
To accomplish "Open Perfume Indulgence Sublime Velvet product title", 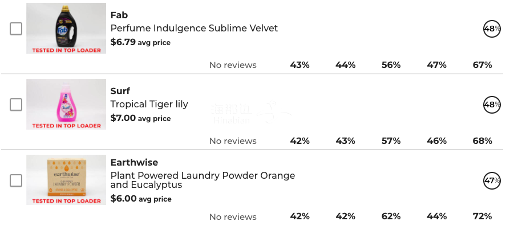I will (194, 29).
